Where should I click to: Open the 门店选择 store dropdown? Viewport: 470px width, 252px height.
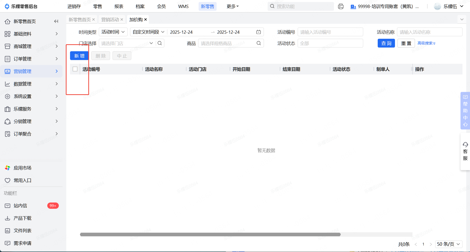coord(127,43)
